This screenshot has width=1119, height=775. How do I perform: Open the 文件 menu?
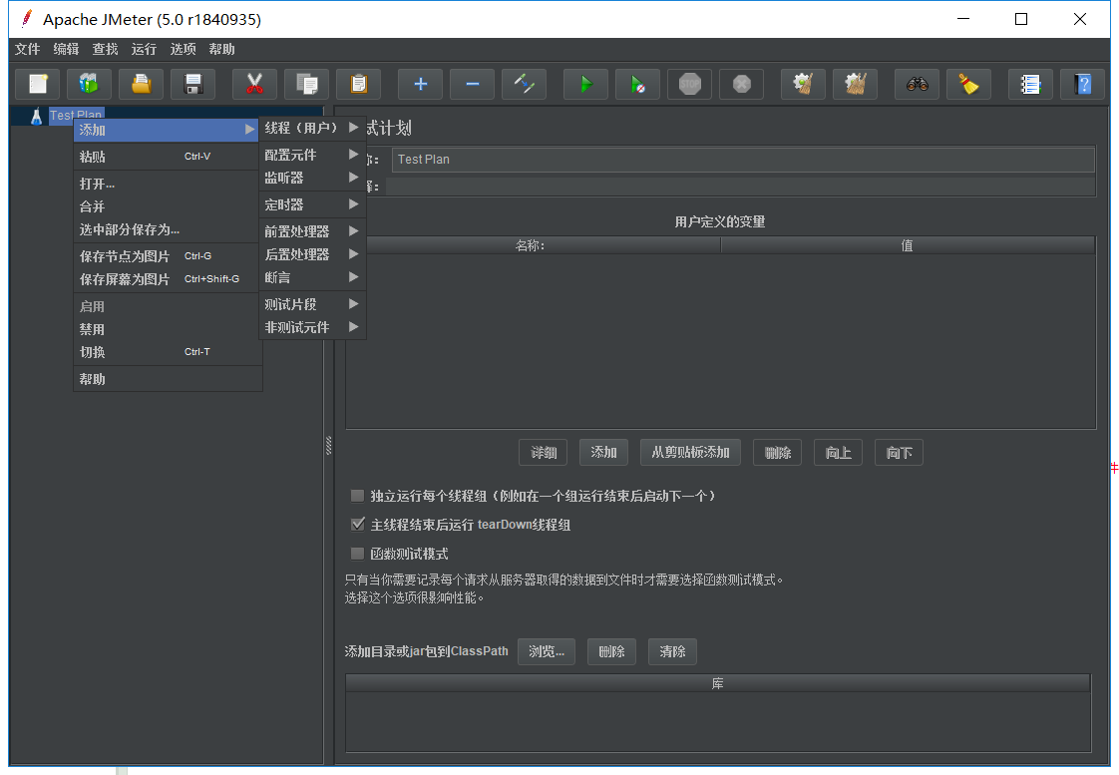(x=27, y=49)
